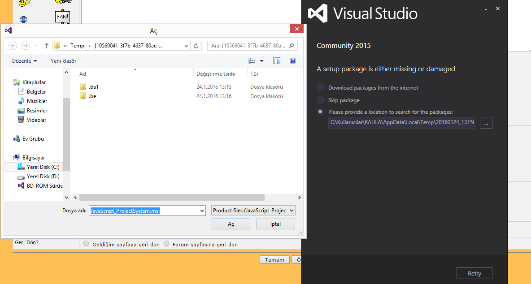The image size is (531, 284).
Task: Choose 'Geldiğim sayfaya geri dön' radio option
Action: click(x=87, y=244)
